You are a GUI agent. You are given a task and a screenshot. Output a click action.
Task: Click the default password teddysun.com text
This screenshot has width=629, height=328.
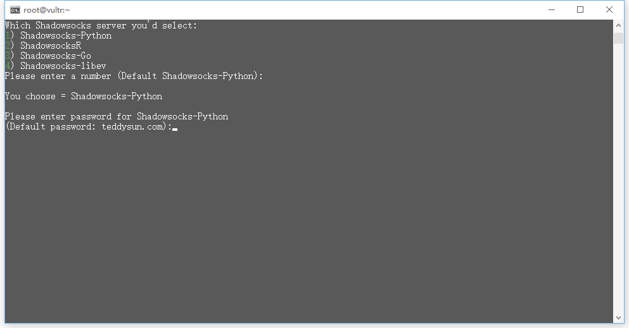134,127
